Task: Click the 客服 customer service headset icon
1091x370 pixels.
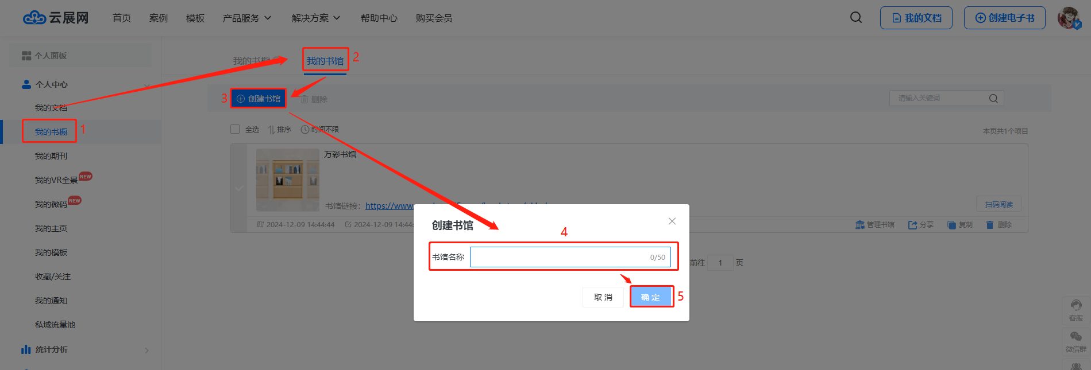Action: pos(1076,306)
